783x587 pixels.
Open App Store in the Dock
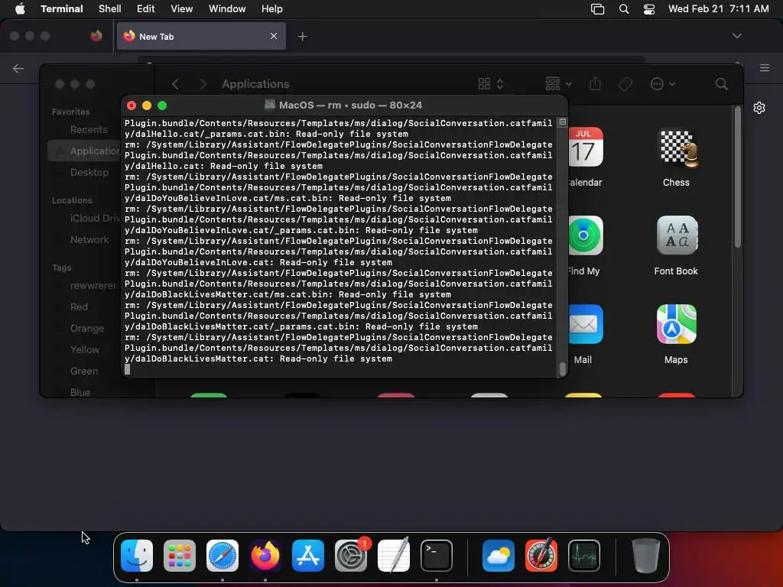coord(308,556)
